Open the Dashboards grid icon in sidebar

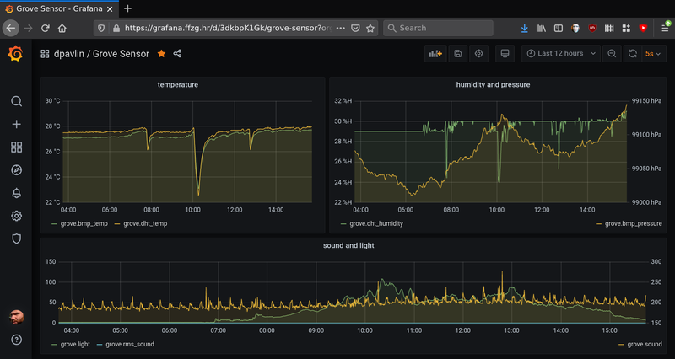click(16, 147)
